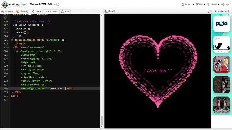232x130 pixels.
Task: Close the ad with X icon
Action: coord(231,15)
